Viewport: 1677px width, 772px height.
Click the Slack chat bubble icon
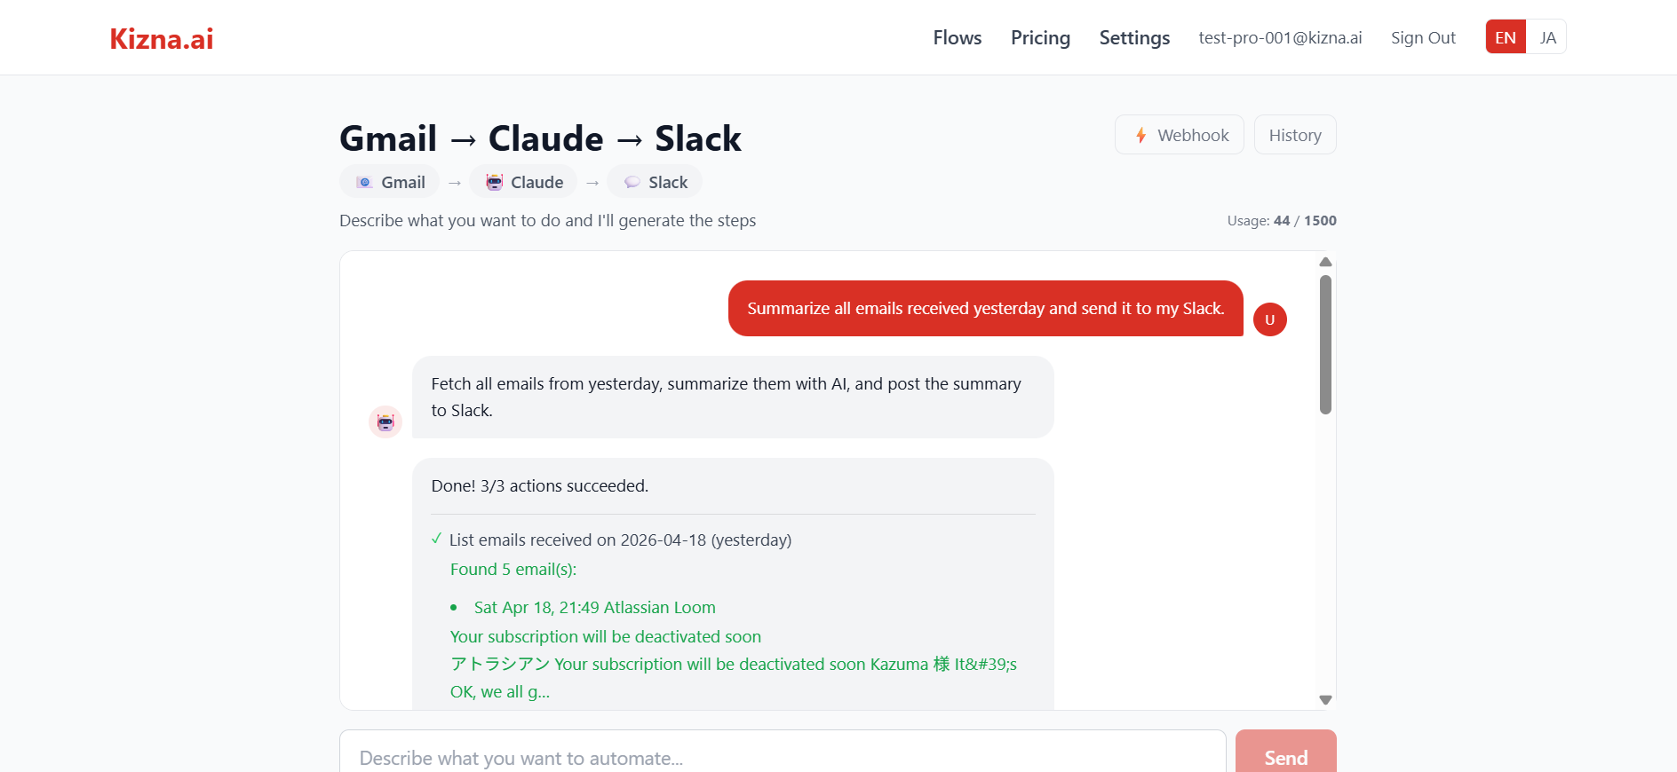click(x=632, y=182)
